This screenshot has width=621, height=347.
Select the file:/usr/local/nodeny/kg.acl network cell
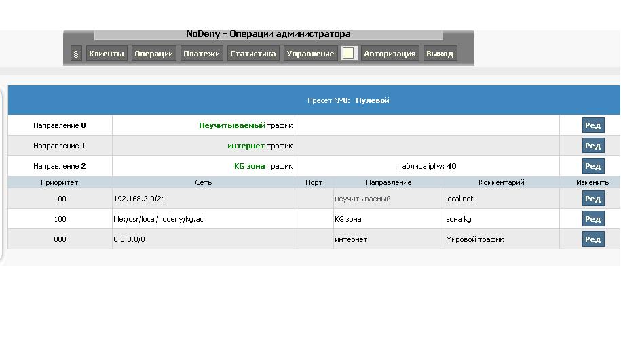pos(159,219)
